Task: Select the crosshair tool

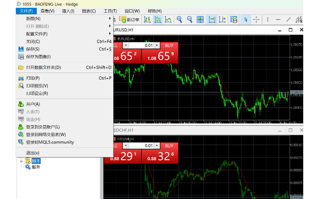Action: tap(256, 20)
